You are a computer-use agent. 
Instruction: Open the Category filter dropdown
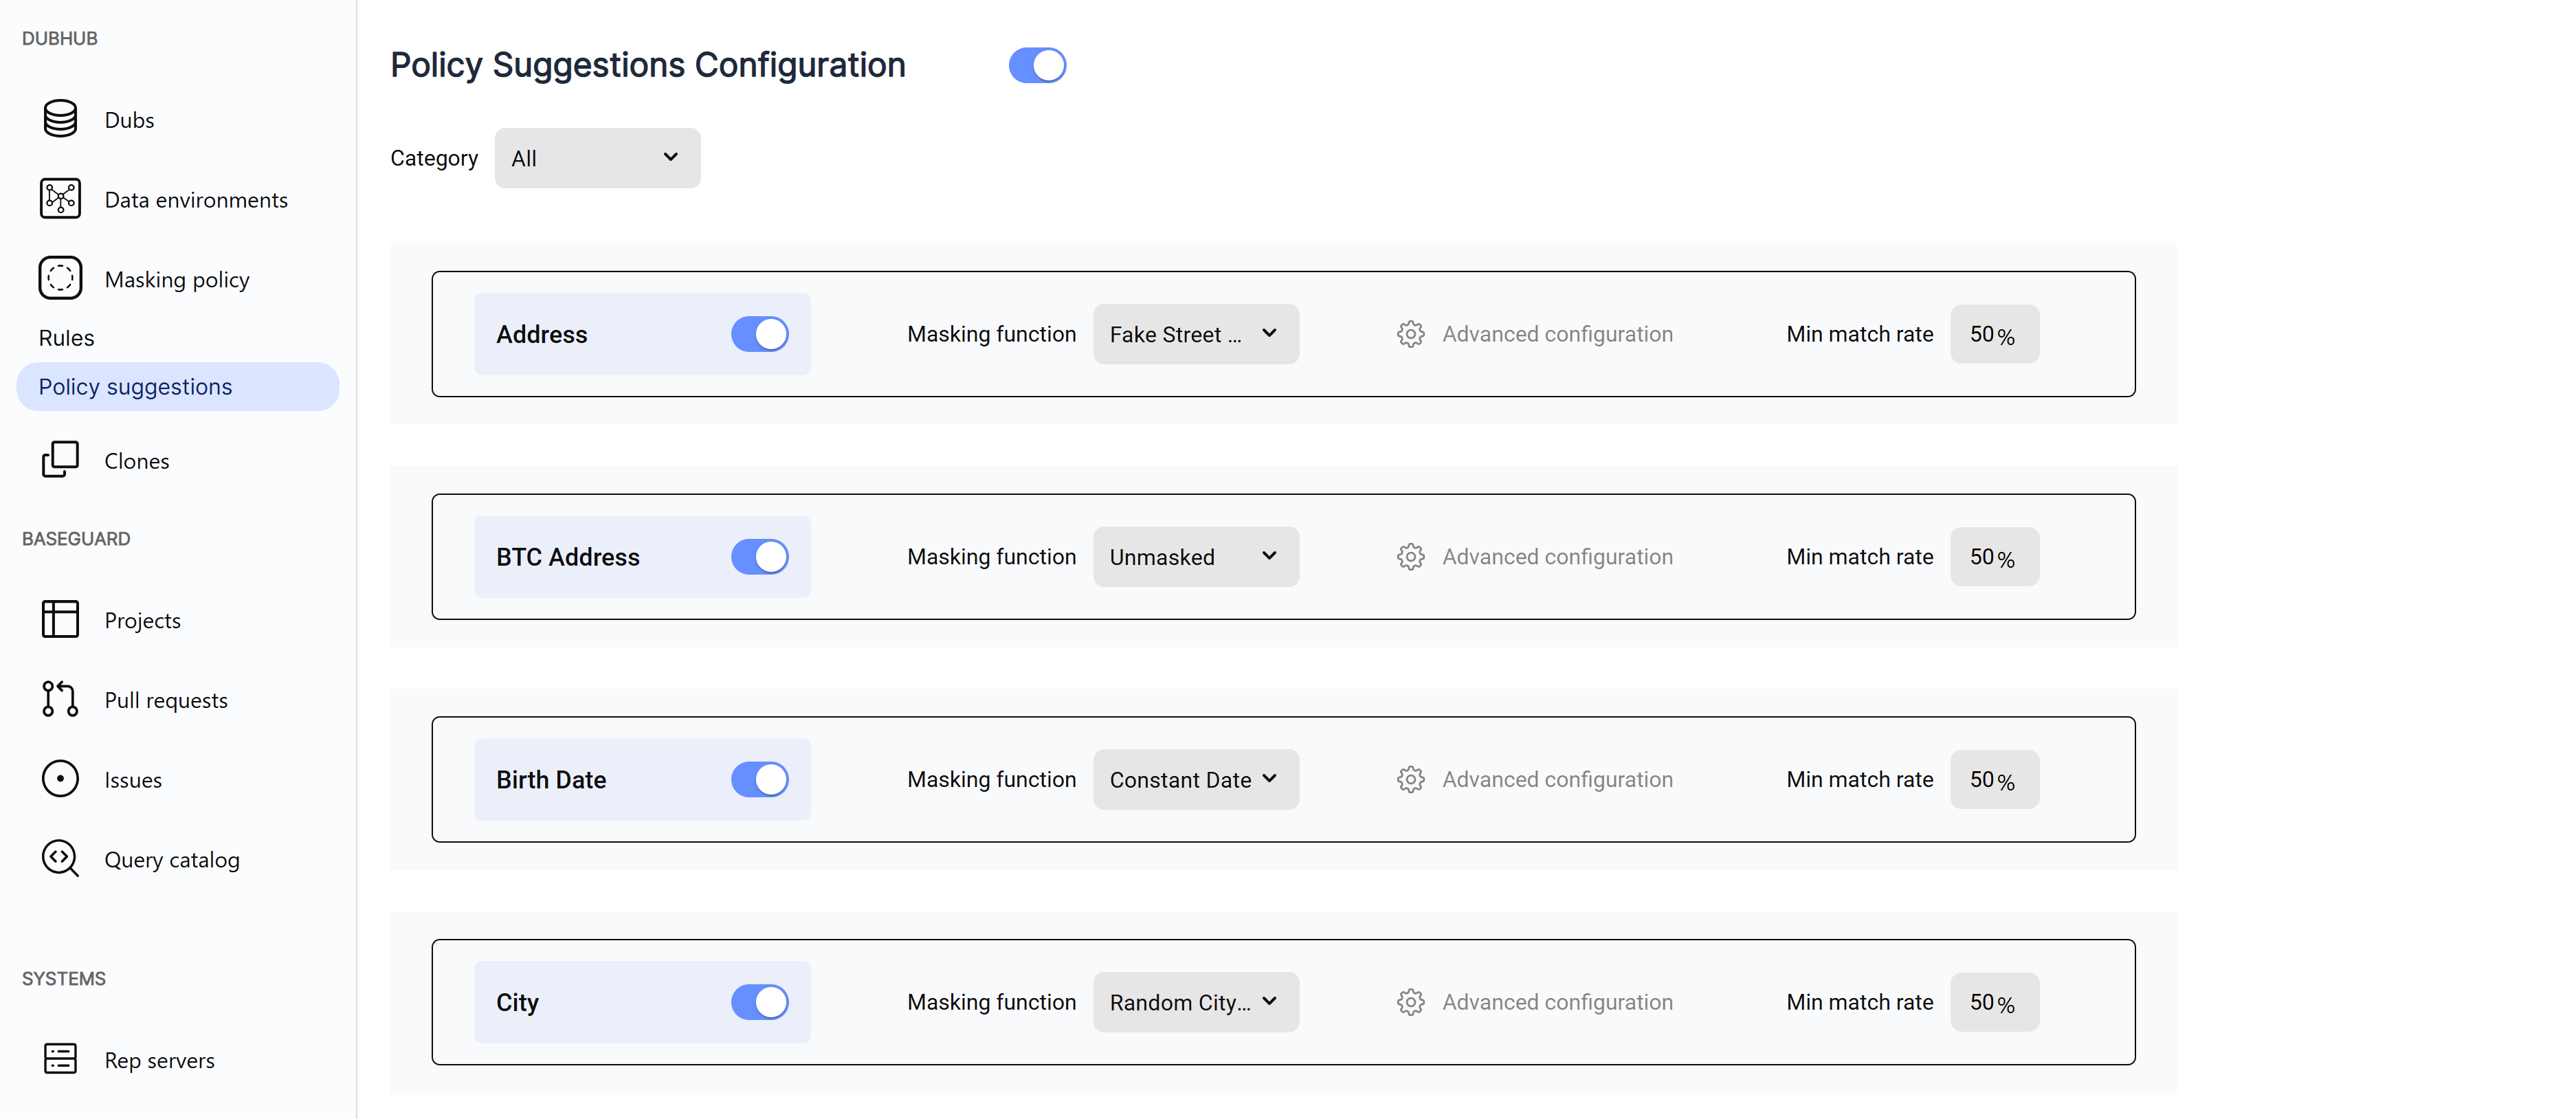597,158
